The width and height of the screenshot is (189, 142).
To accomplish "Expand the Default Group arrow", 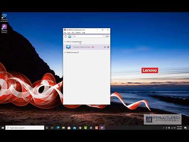I will (65, 52).
